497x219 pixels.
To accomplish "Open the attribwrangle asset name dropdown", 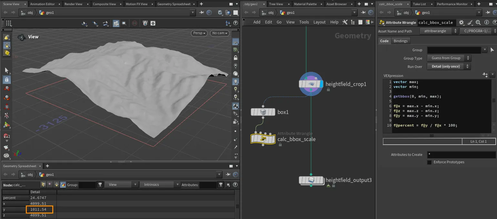I will tap(439, 31).
